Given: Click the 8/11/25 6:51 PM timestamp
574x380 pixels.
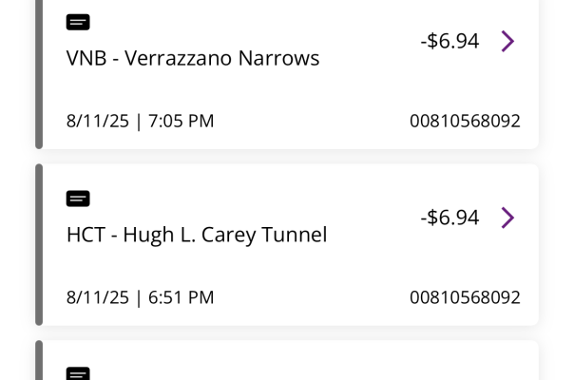Looking at the screenshot, I should (x=141, y=297).
